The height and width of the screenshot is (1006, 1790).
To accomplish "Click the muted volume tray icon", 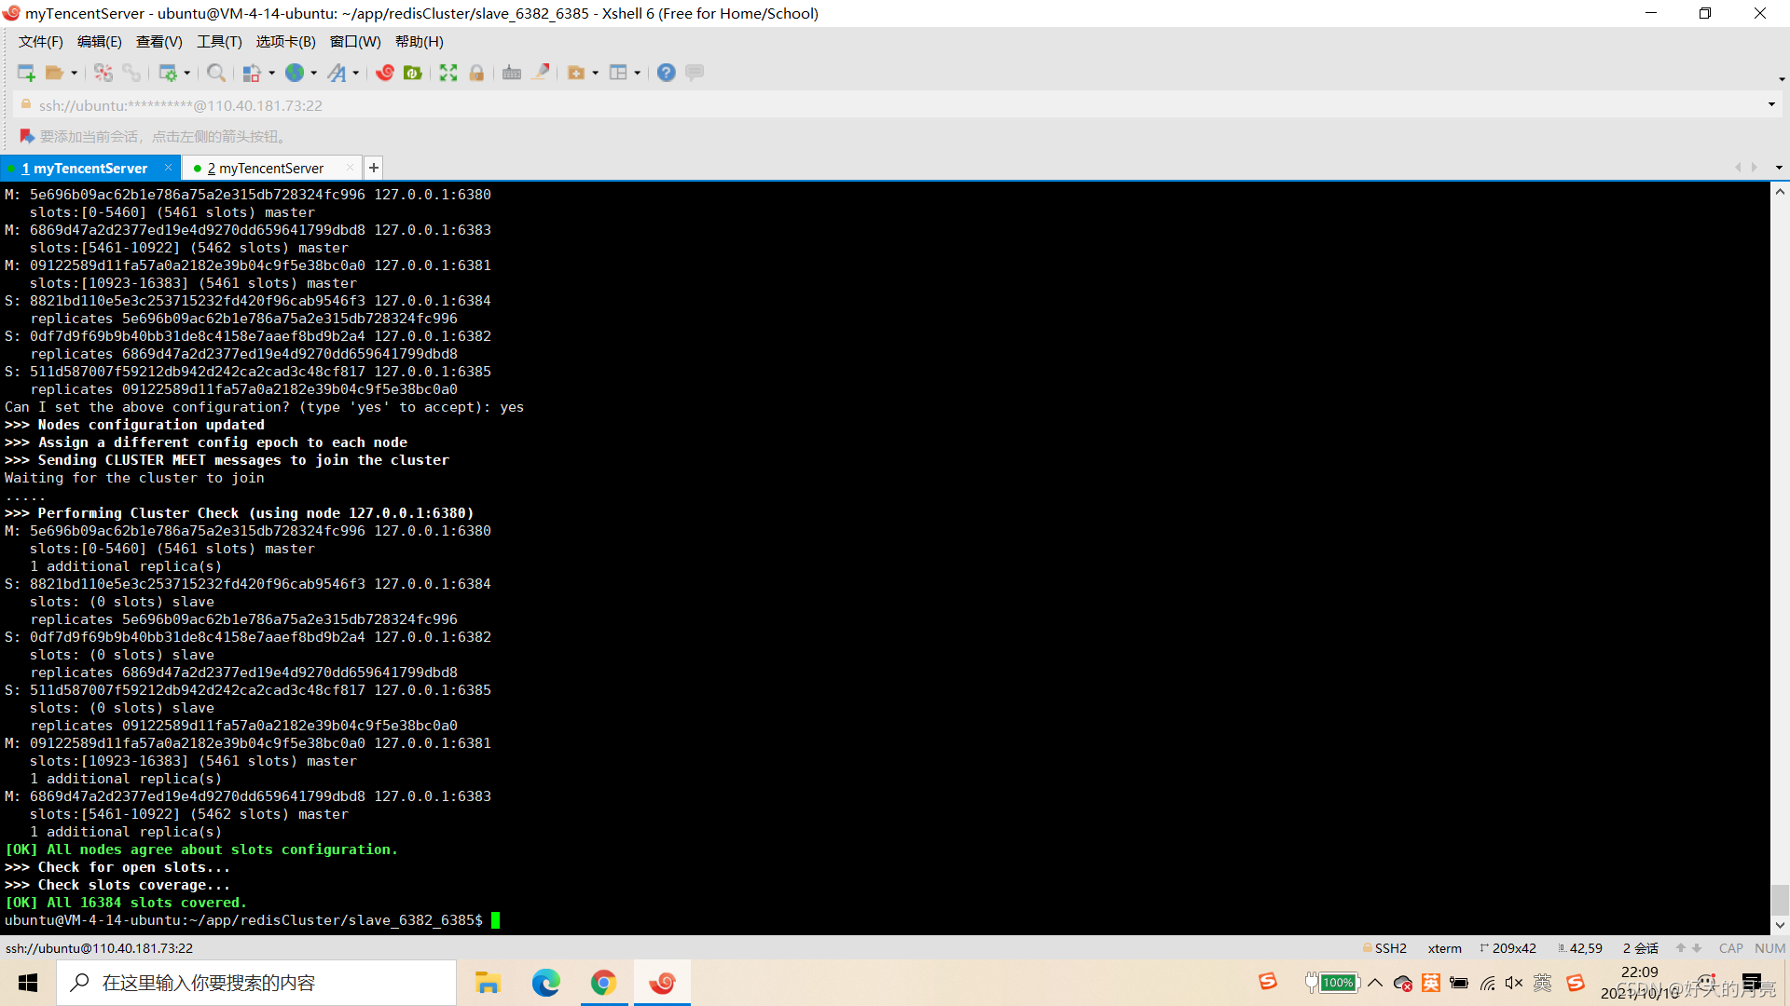I will (x=1514, y=983).
